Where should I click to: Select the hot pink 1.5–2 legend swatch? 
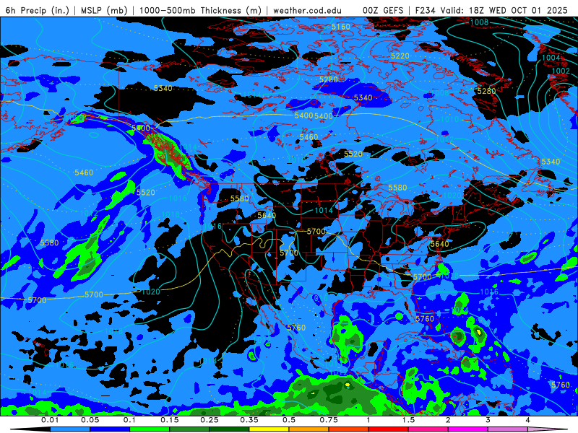pyautogui.click(x=428, y=429)
